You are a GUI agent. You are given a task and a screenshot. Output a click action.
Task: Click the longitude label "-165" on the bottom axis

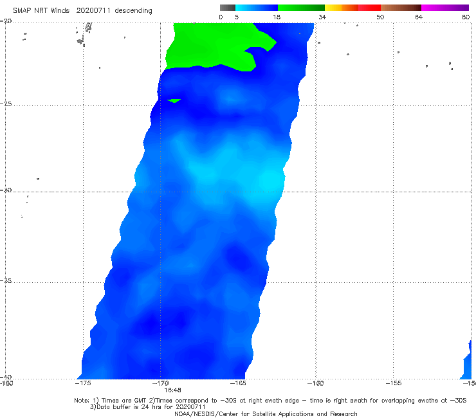238,383
